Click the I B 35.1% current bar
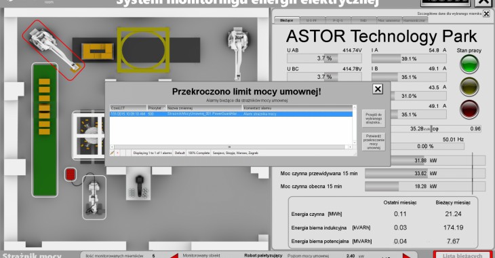 (x=409, y=77)
